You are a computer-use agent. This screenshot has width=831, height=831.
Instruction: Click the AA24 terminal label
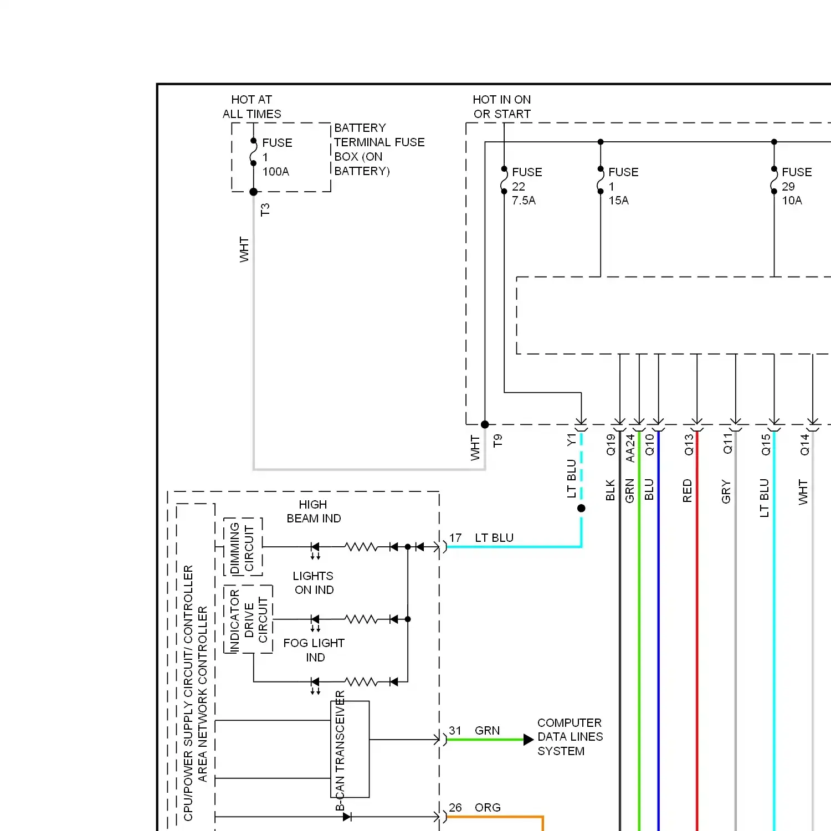[x=630, y=448]
